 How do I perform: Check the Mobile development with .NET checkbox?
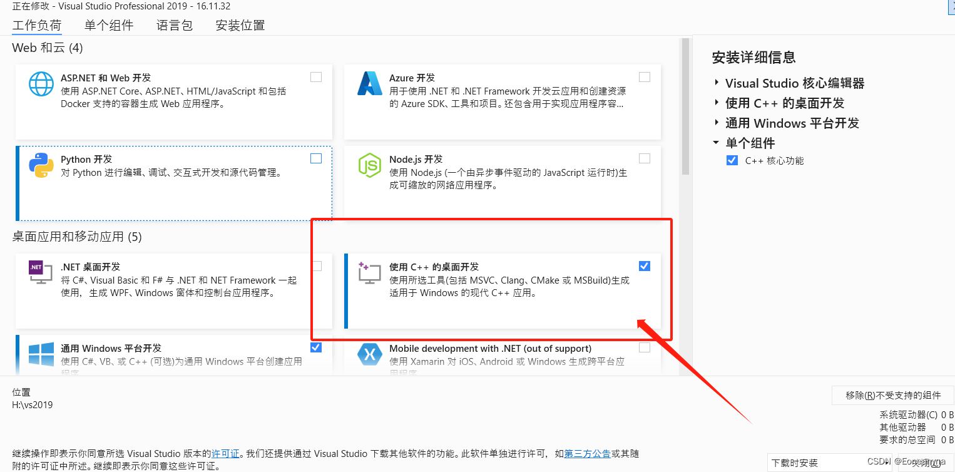coord(645,347)
